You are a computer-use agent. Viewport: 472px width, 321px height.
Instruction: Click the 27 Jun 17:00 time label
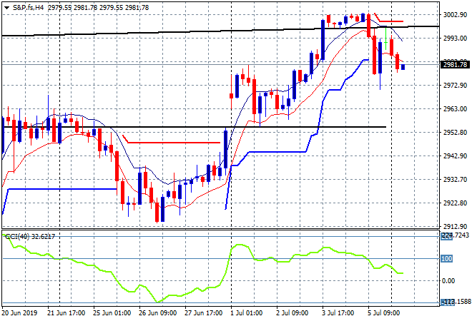click(204, 313)
